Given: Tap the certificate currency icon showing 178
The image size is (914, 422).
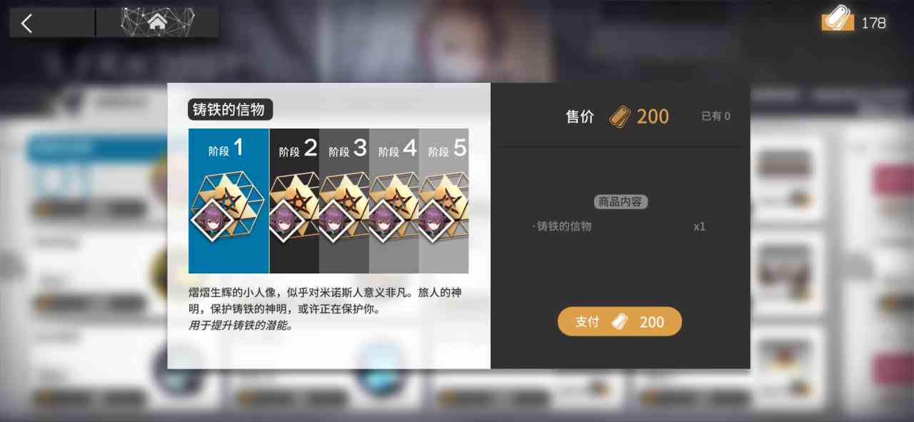Looking at the screenshot, I should tap(838, 22).
